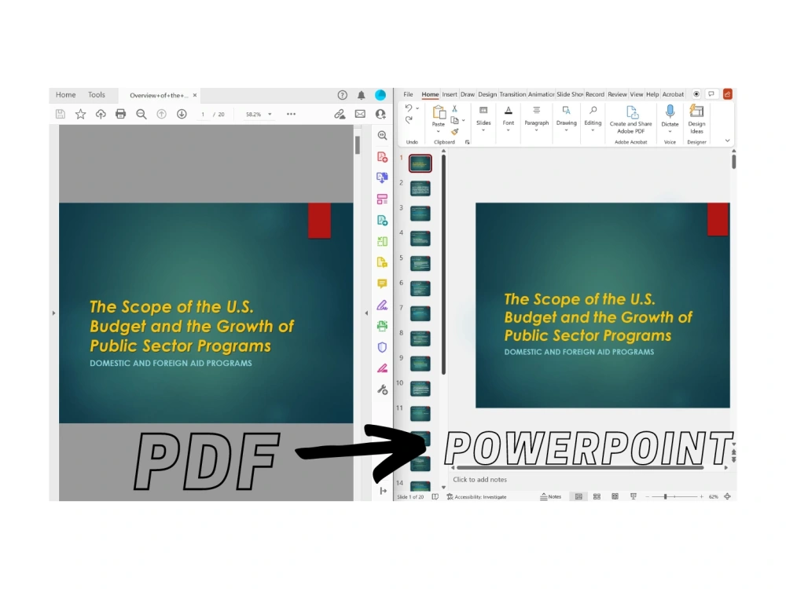The image size is (786, 589).
Task: Start Slide Show from status bar
Action: [633, 497]
